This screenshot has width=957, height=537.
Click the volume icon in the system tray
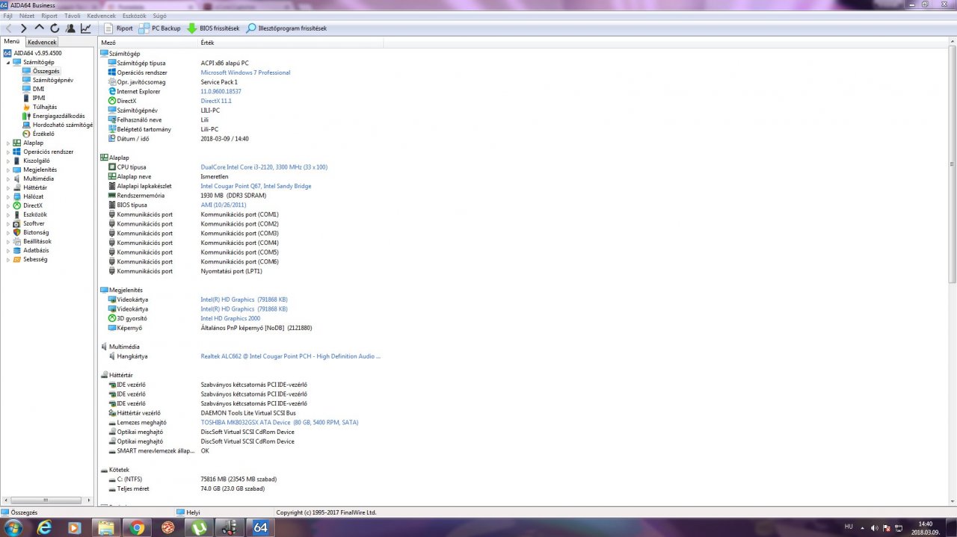875,527
